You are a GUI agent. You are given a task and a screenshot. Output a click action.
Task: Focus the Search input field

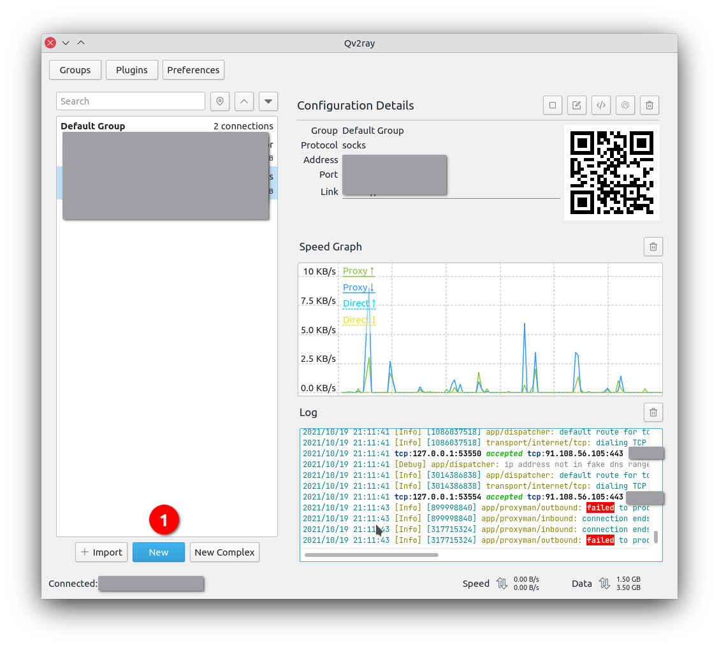click(x=131, y=101)
